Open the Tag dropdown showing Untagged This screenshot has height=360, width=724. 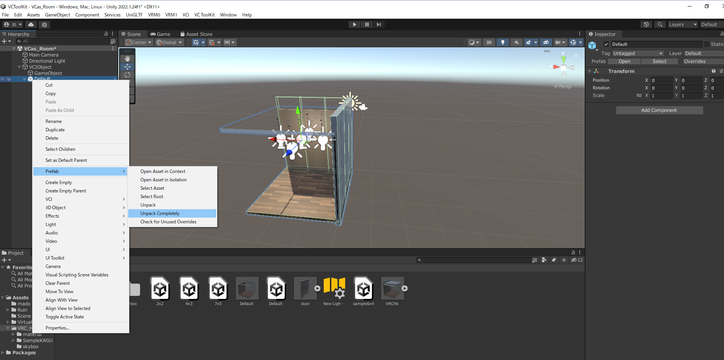(x=638, y=53)
